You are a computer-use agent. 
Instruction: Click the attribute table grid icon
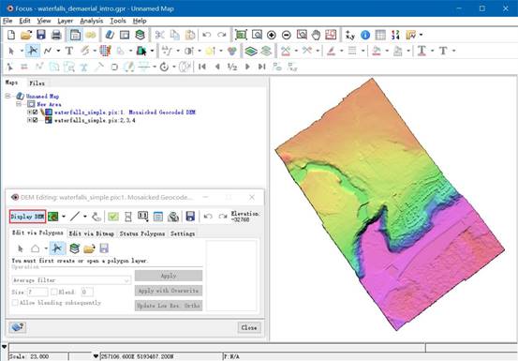click(x=380, y=35)
